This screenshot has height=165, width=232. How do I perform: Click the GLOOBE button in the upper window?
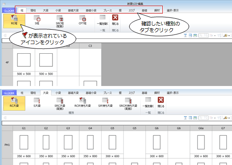(x=9, y=10)
